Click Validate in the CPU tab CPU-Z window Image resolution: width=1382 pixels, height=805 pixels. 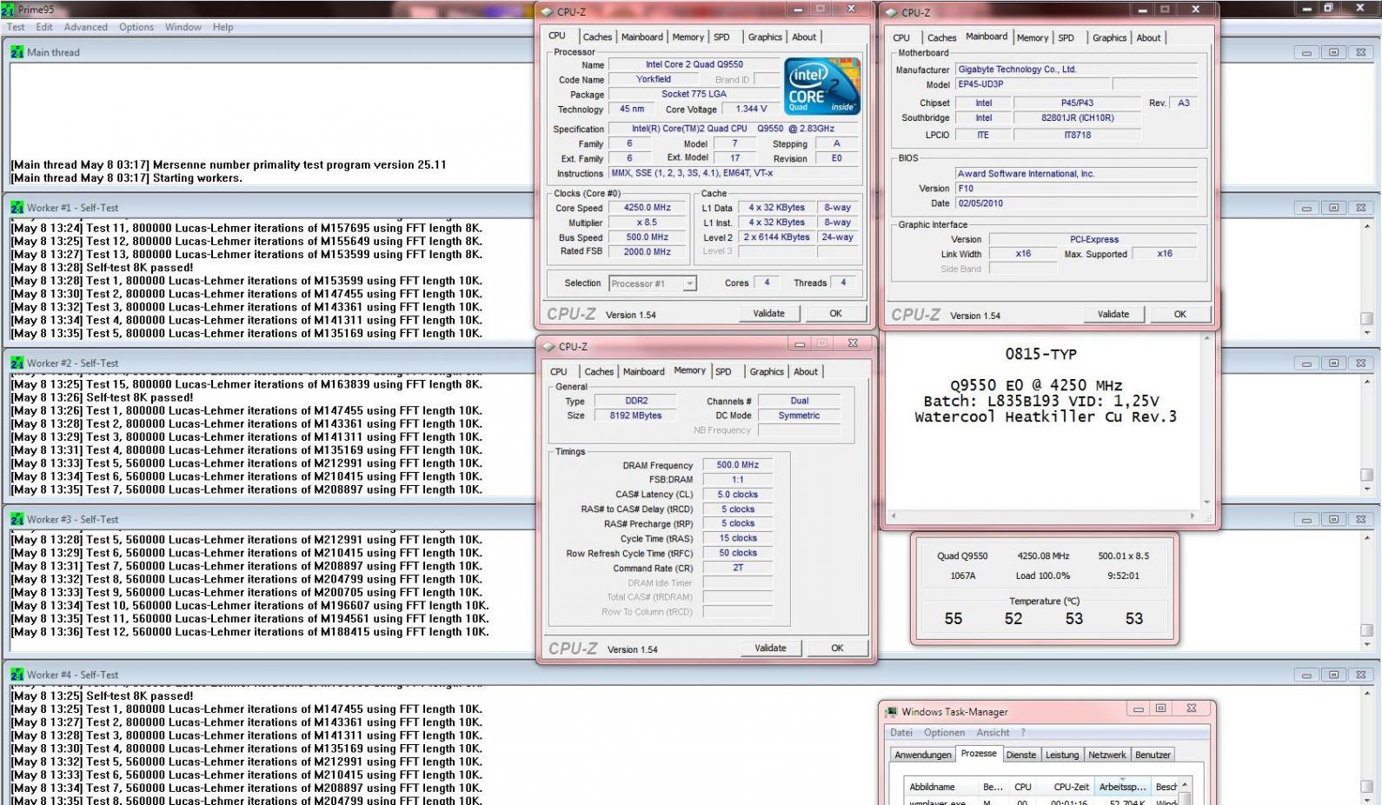tap(768, 313)
